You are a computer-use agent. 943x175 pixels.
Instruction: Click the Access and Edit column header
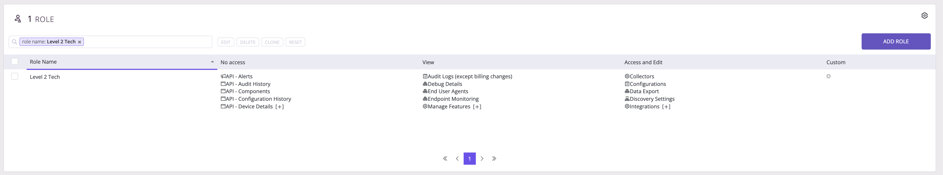click(643, 63)
